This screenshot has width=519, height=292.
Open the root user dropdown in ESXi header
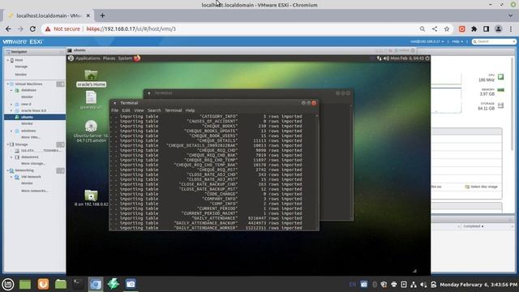click(x=427, y=41)
